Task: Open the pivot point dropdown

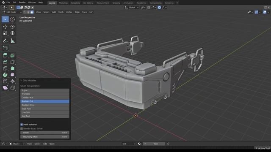Action: click(x=143, y=8)
